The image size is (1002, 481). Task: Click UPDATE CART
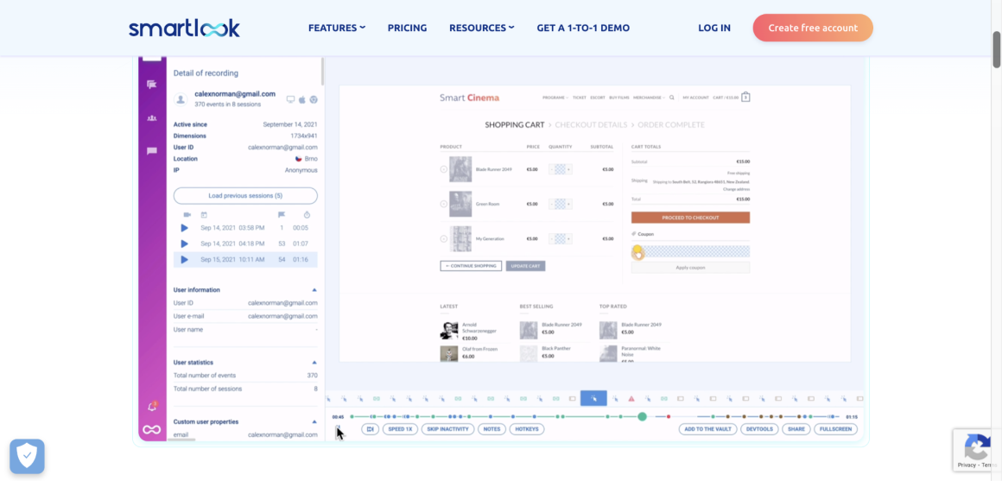[526, 266]
